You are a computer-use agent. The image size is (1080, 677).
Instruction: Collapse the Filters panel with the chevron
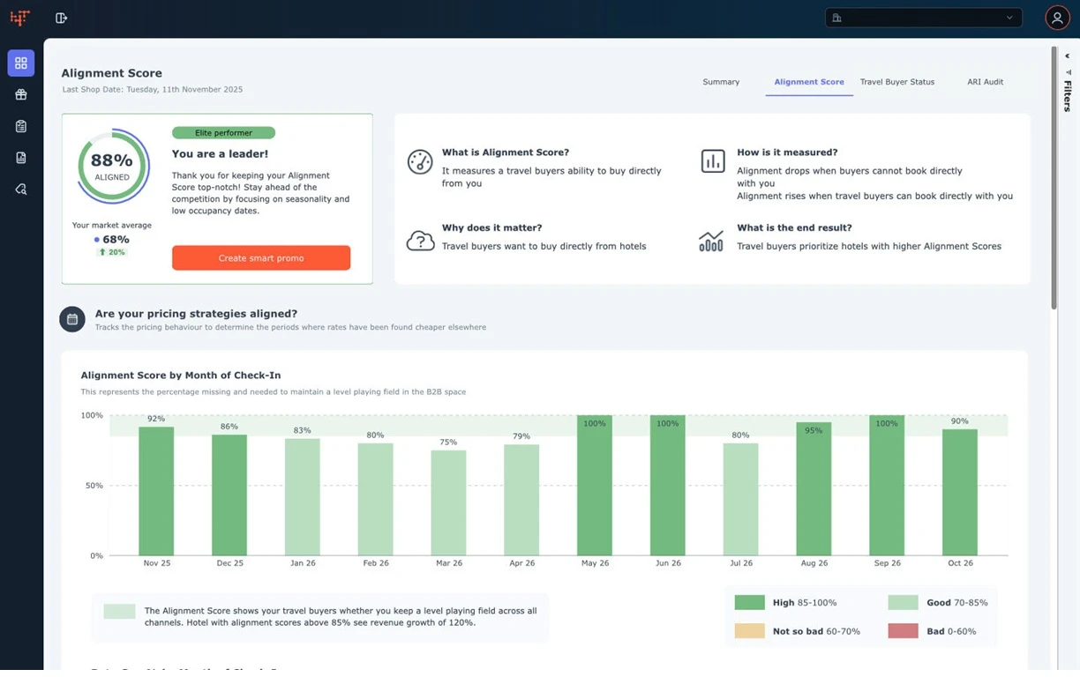pos(1067,56)
